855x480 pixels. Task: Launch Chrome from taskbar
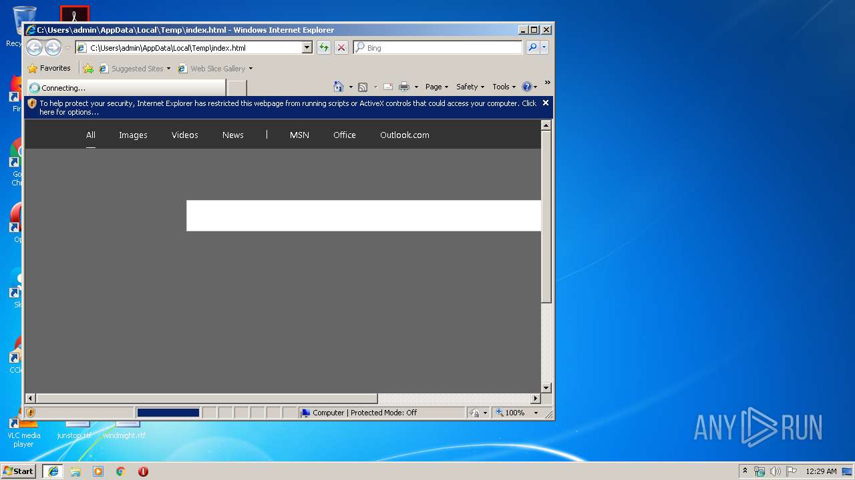pyautogui.click(x=120, y=471)
